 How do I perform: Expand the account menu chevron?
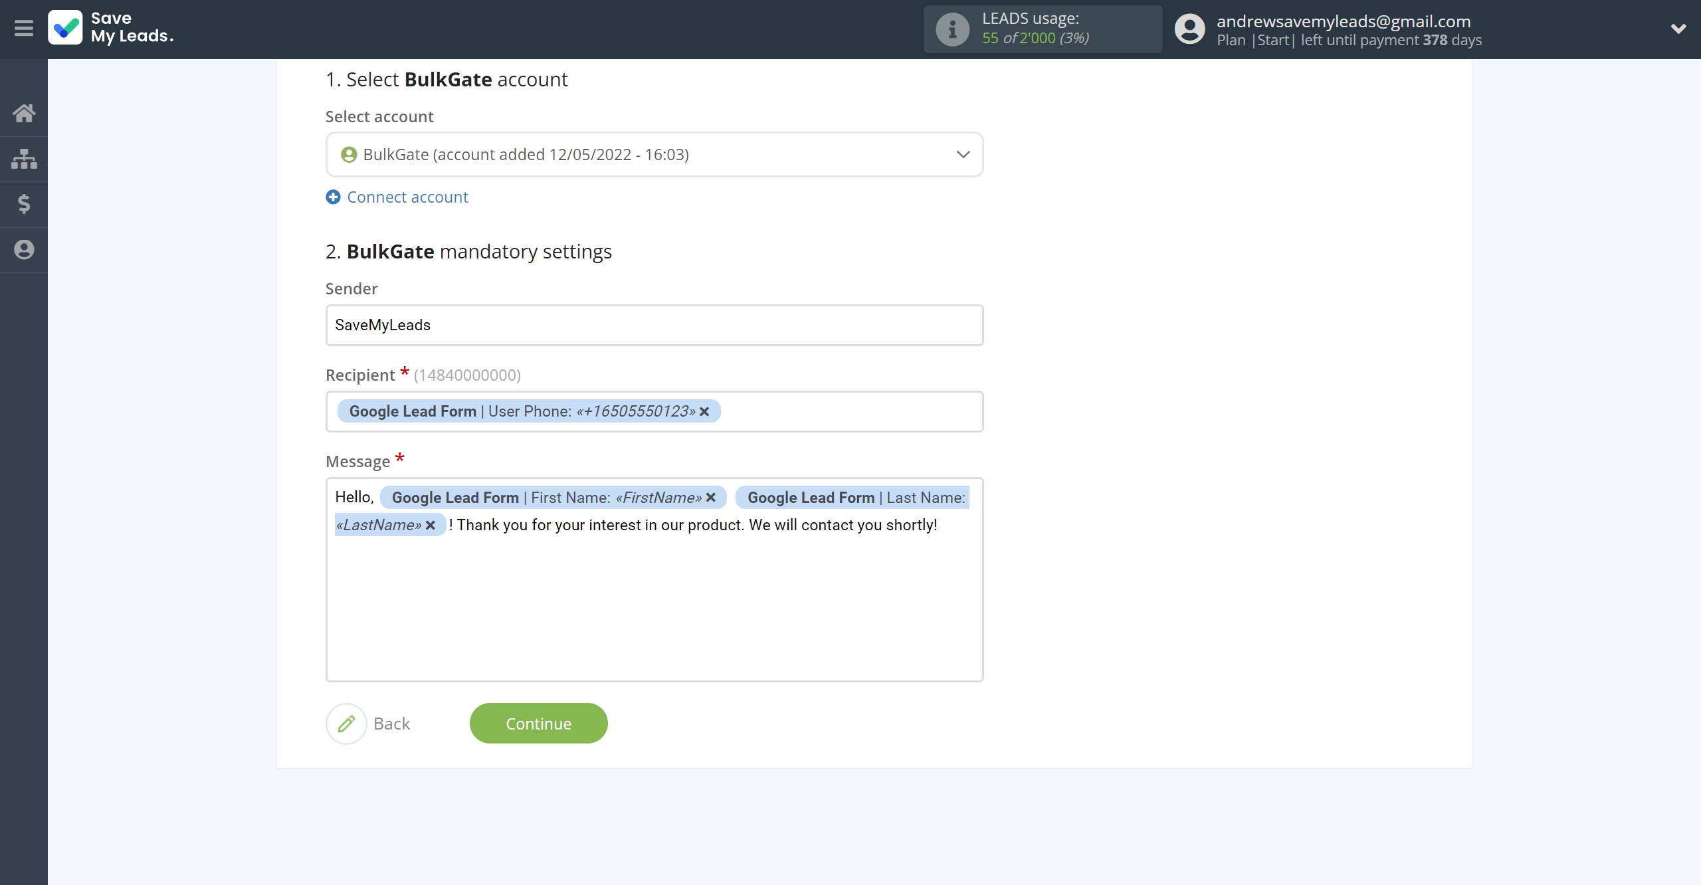(1678, 29)
